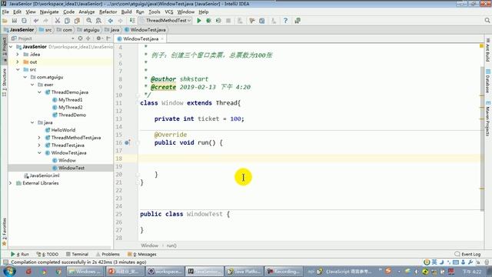Click the override gutter icon at line 16

128,142
